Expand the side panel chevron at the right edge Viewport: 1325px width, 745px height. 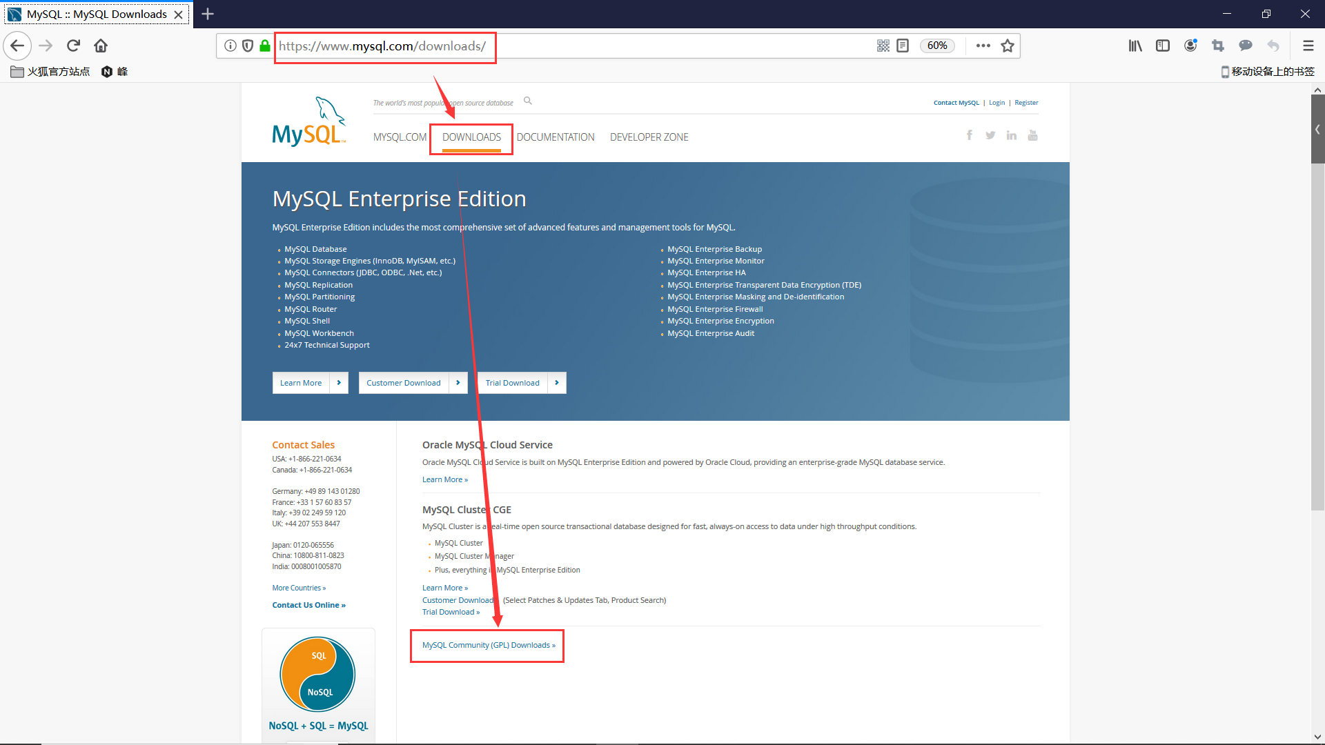[1317, 130]
